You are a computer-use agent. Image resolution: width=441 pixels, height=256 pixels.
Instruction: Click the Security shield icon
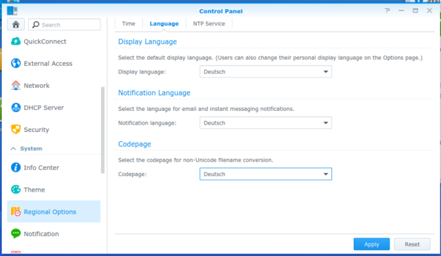coord(16,129)
